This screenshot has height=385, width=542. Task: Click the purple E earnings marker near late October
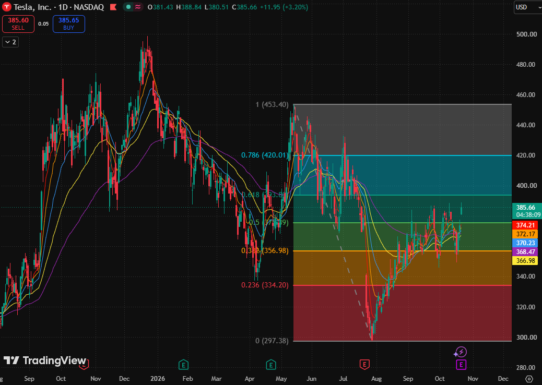461,364
